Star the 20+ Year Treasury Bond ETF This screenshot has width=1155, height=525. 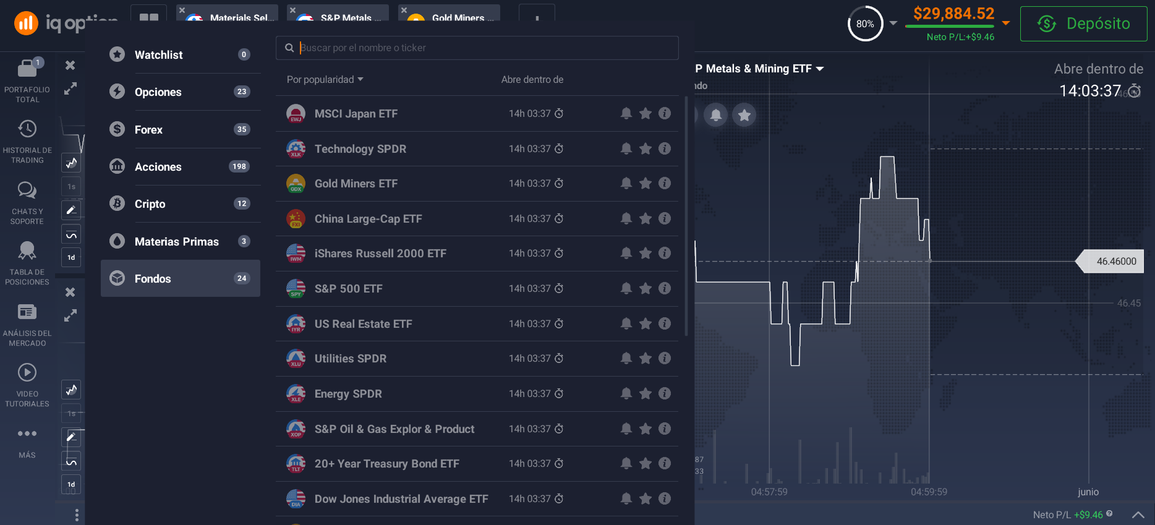pyautogui.click(x=646, y=463)
